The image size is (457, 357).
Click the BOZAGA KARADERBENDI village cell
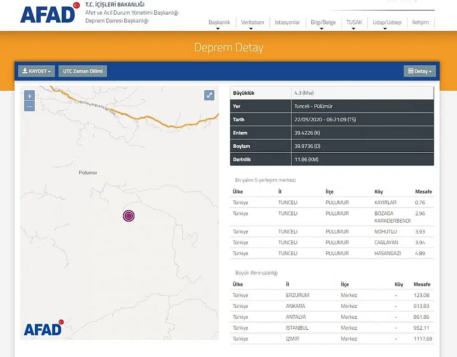click(x=392, y=217)
